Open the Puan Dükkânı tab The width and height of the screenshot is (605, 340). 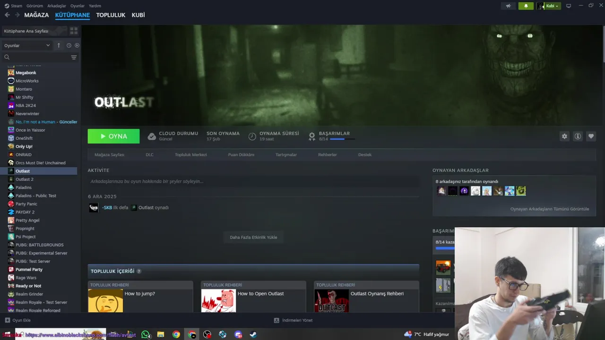click(241, 155)
